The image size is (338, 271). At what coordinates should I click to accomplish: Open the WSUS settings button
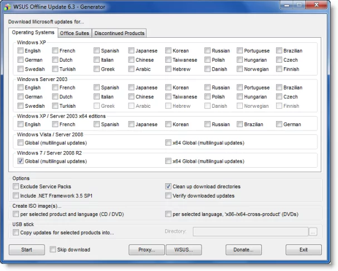pos(184,250)
